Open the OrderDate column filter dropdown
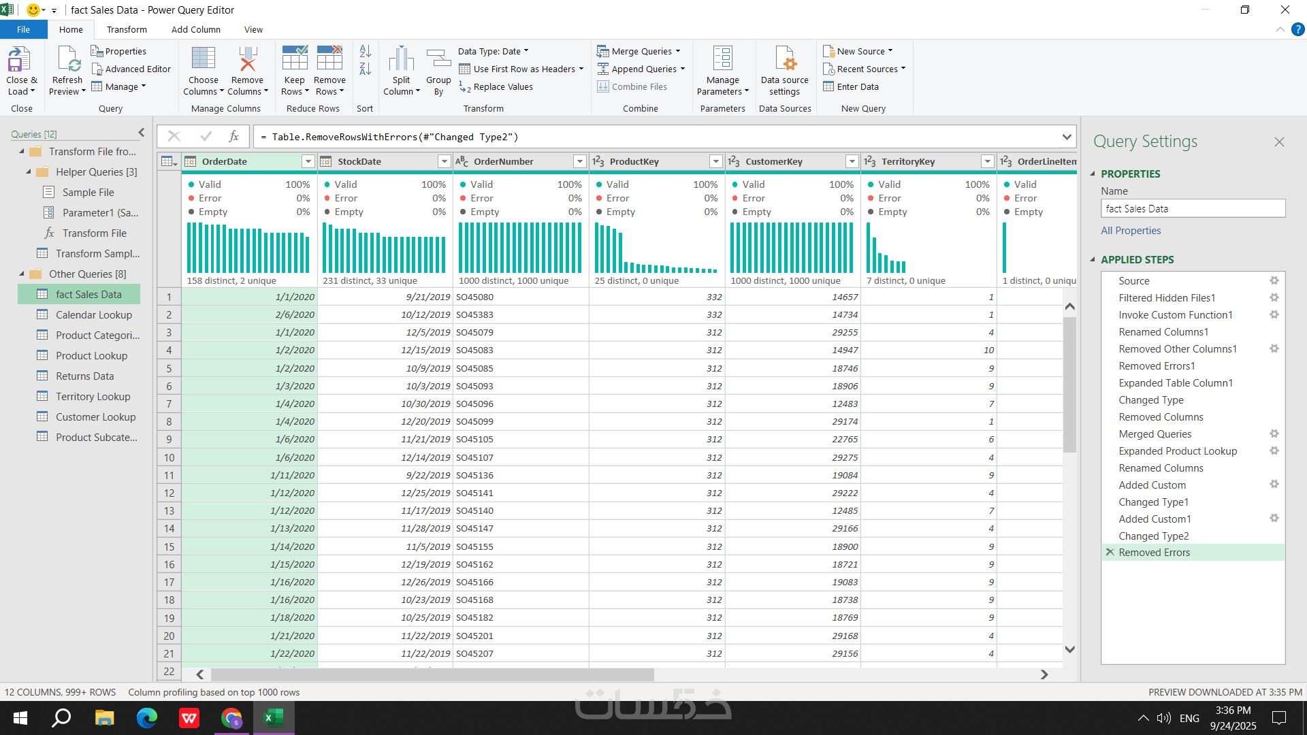Screen dimensions: 1307x735 click(308, 162)
